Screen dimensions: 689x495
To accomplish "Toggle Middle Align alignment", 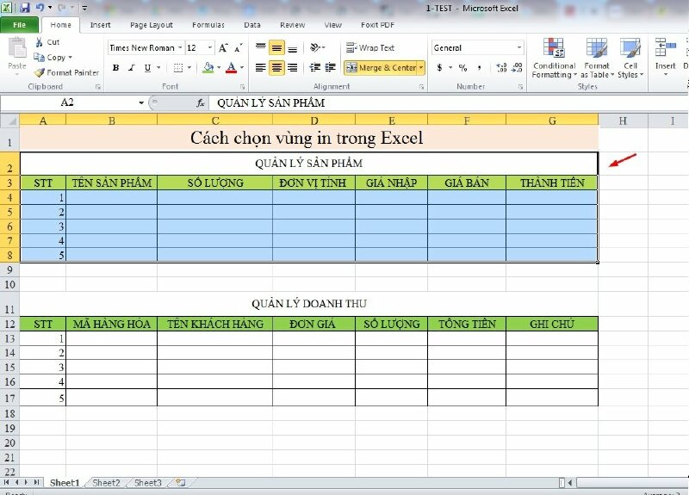I will [x=276, y=47].
